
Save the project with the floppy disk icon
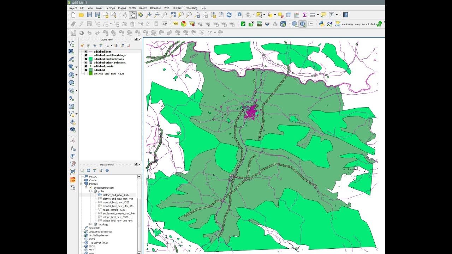(89, 15)
